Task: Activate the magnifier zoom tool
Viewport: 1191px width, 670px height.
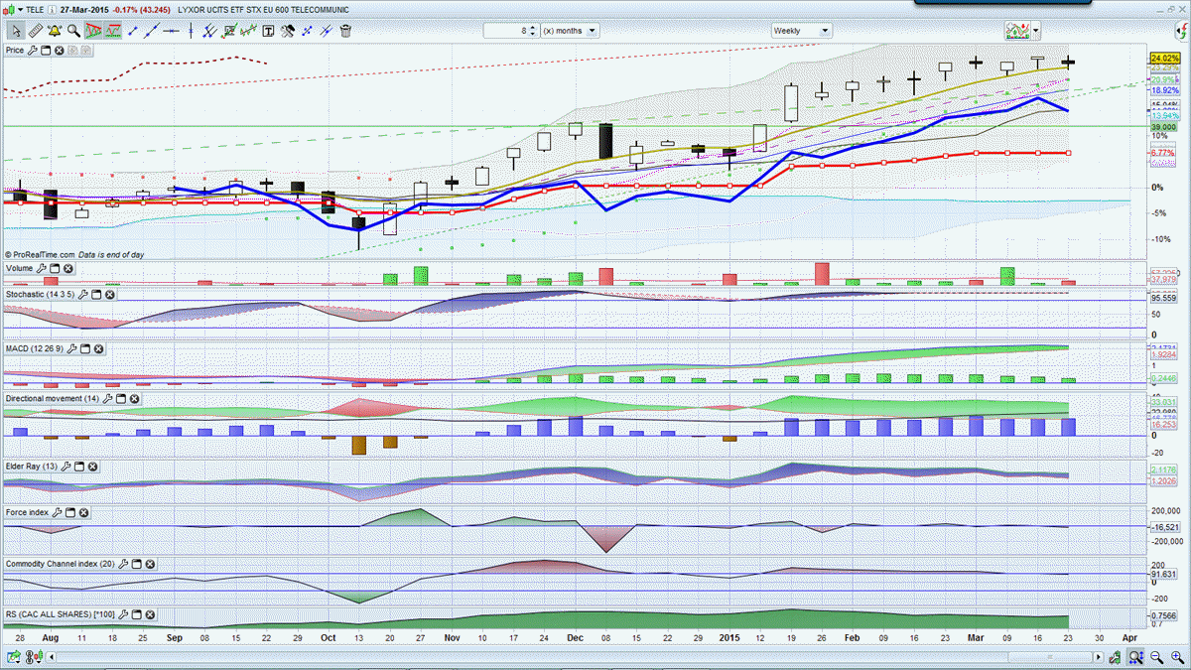Action: click(x=73, y=31)
